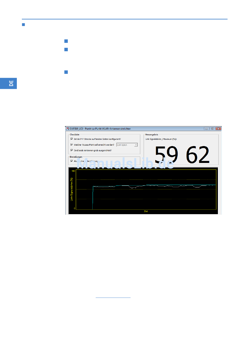Click the window title 'Punkt-zu-Punkt WLAN-Antennen einrichten'
Viewport: 250px width, 355px height.
click(x=108, y=129)
